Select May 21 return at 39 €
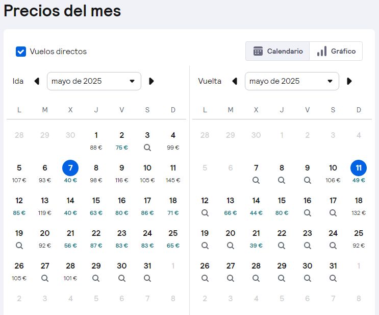This screenshot has height=315, width=379. point(256,238)
